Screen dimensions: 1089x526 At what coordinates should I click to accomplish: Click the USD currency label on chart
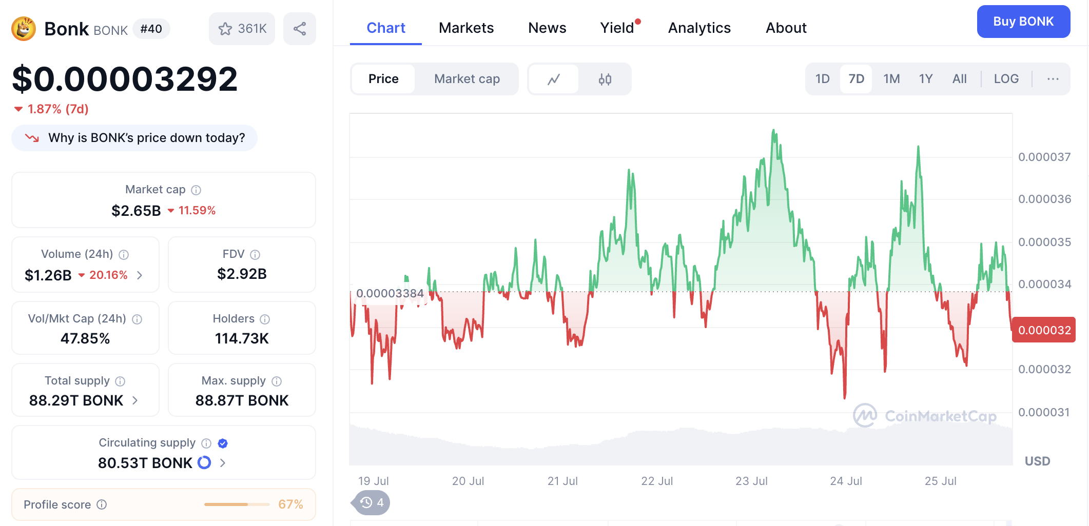1037,461
